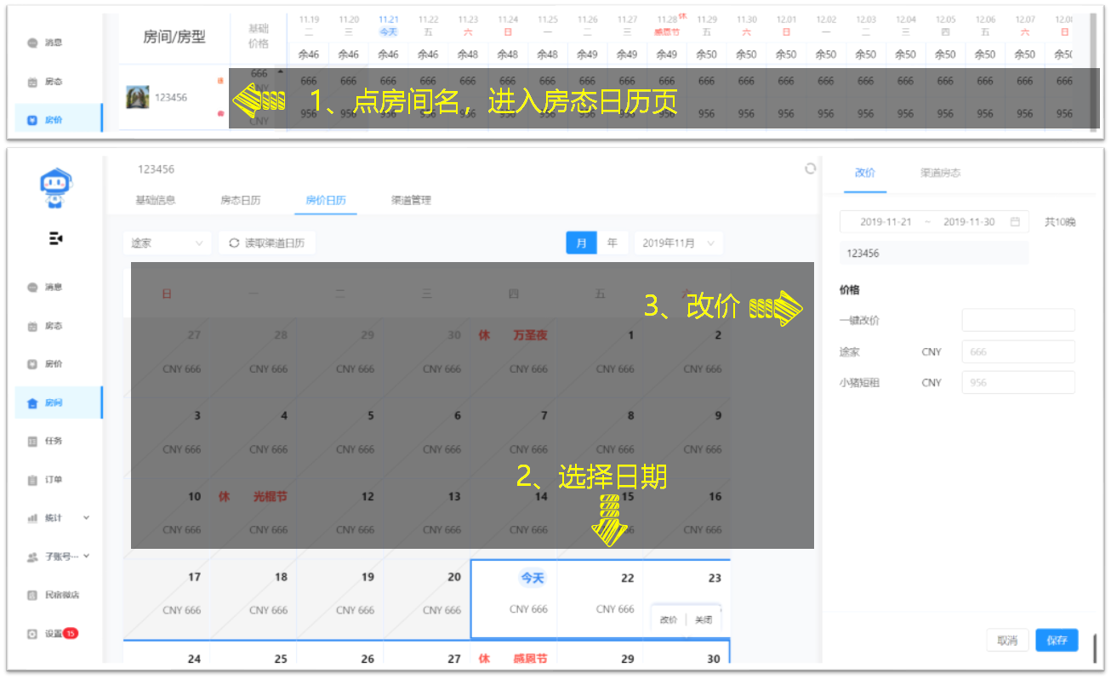
Task: Click the blue 保存 button
Action: pos(1057,640)
